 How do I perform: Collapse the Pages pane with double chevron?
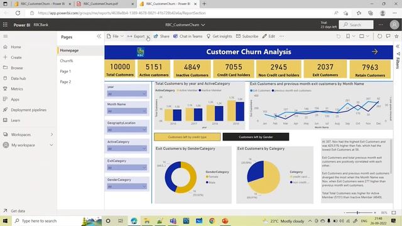point(99,36)
